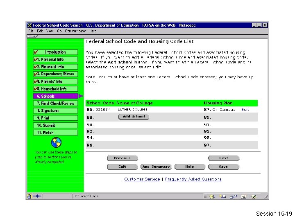Minimize the Netscape window
295x221 pixels.
[x=254, y=25]
